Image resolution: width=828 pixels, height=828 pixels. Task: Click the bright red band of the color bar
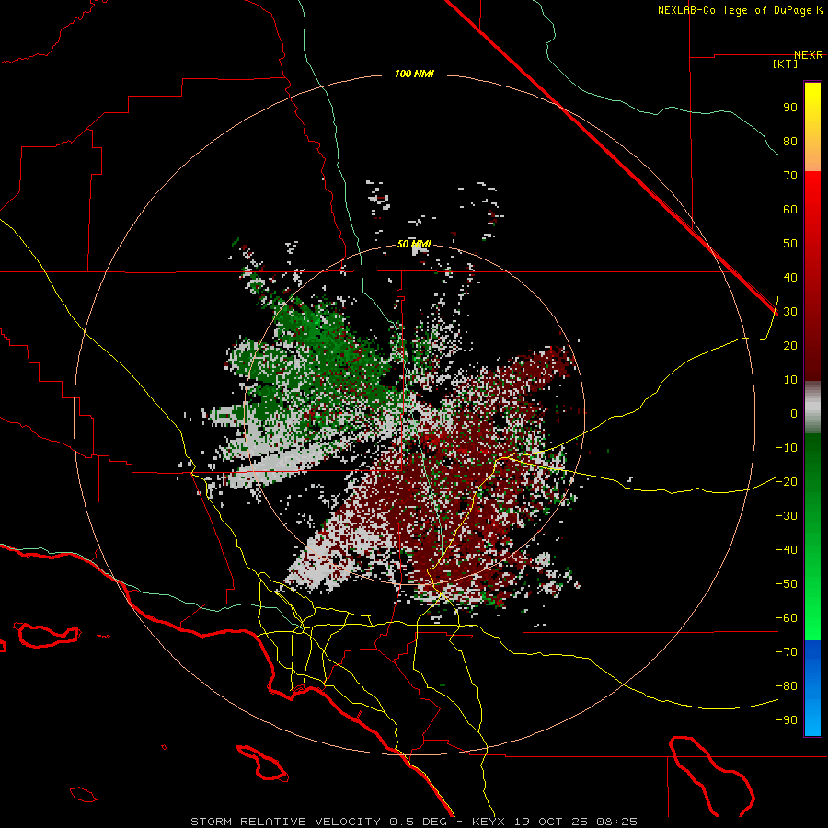(812, 187)
